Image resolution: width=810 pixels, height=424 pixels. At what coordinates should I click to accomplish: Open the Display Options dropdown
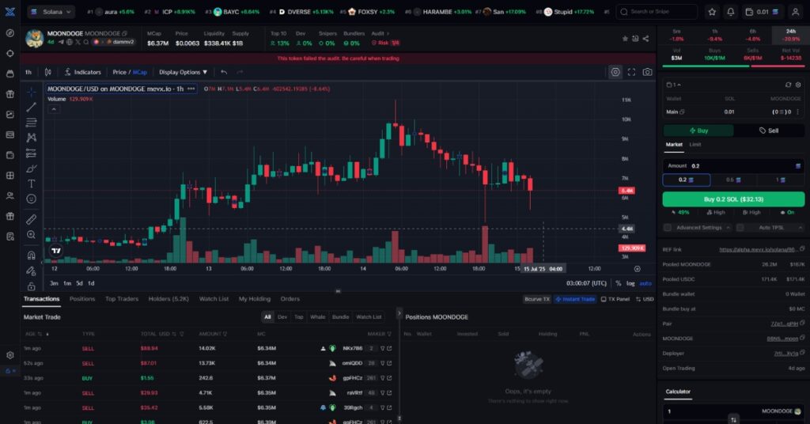point(183,72)
